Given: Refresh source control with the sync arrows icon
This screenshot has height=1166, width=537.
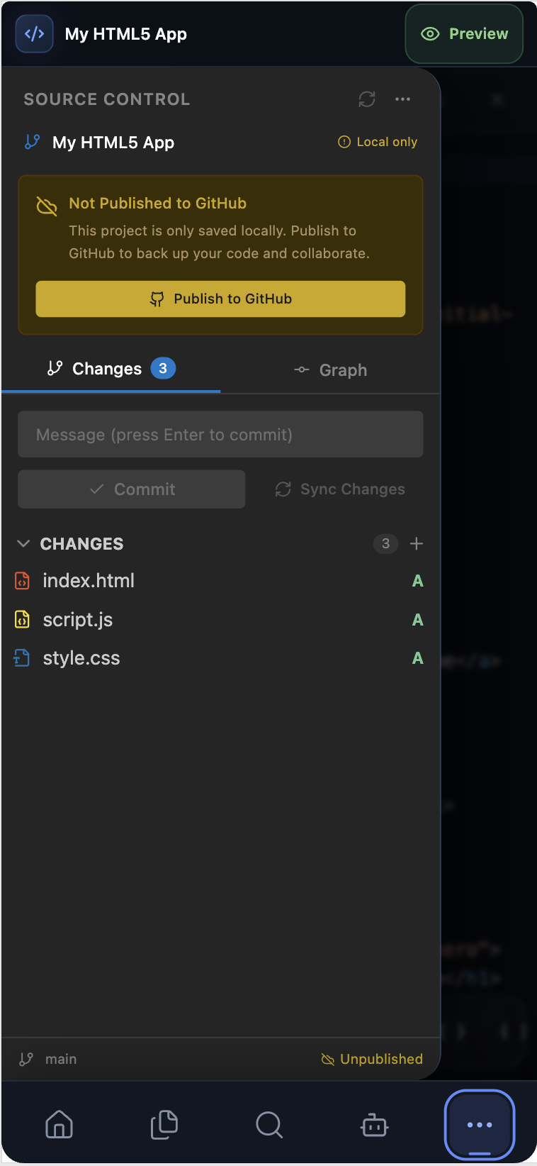Looking at the screenshot, I should pyautogui.click(x=367, y=99).
